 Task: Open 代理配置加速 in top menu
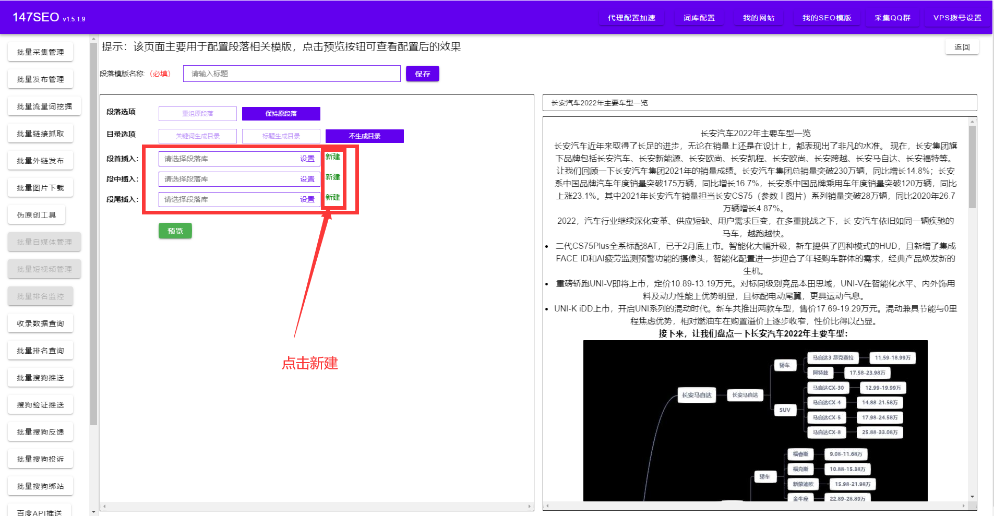(x=631, y=18)
